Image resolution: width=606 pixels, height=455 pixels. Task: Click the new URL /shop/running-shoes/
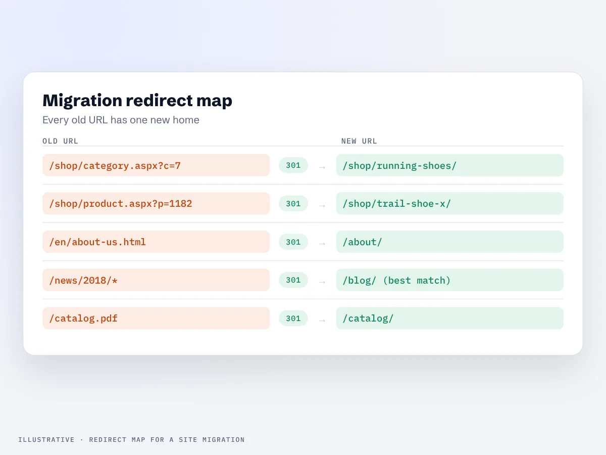(x=450, y=165)
